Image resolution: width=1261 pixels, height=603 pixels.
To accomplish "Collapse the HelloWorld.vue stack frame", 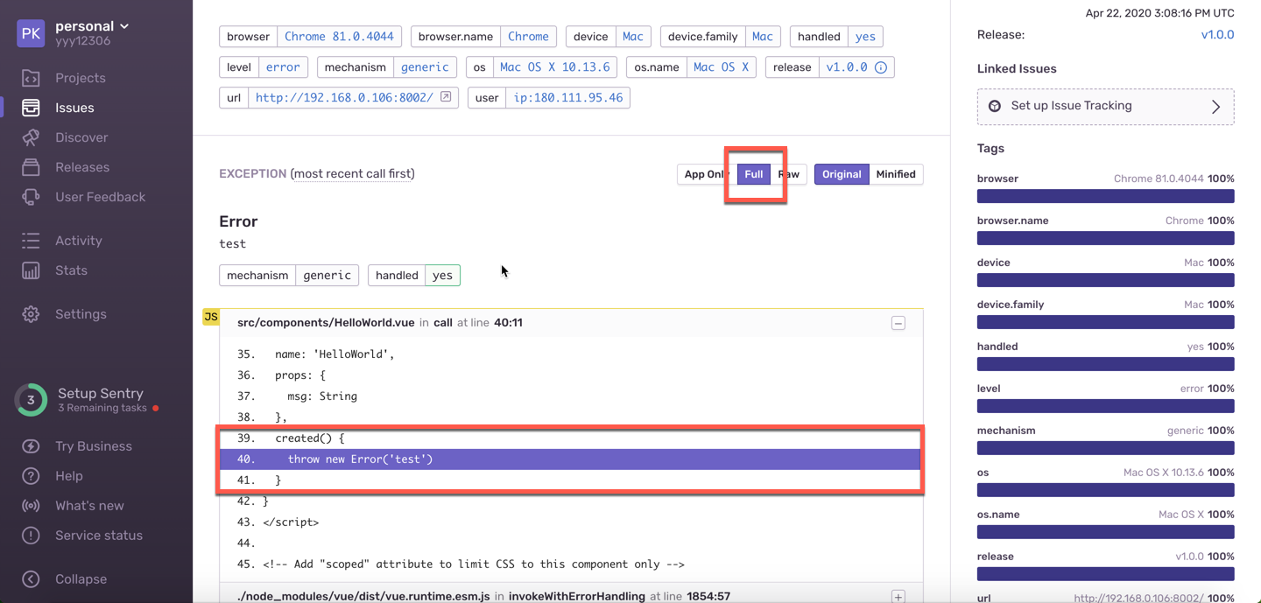I will pos(898,323).
